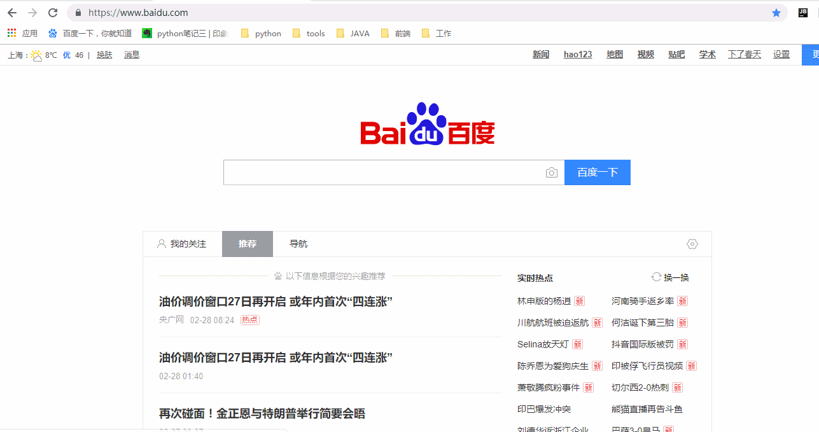Screen dimensions: 819x432
Task: Click the address bar URL www.baidu.com
Action: point(138,13)
